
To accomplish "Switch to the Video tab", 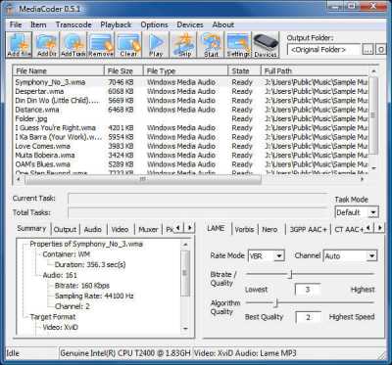I will [x=120, y=230].
